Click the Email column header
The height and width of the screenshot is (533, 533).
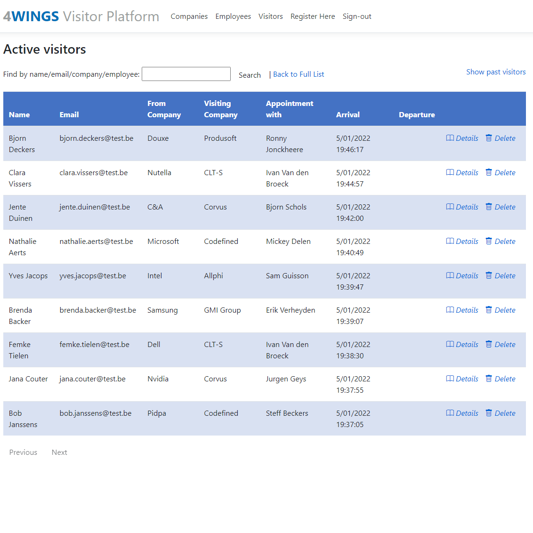[69, 114]
